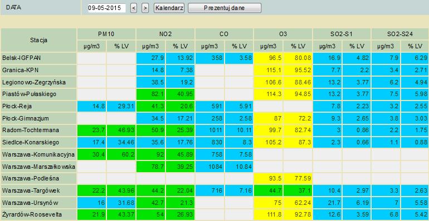The width and height of the screenshot is (429, 221).
Task: Click the NO2 value 38.5 for Legionowo
Action: coord(151,82)
